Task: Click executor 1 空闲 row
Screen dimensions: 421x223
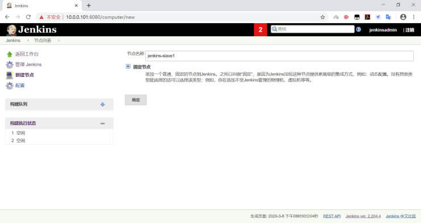Action: (59, 133)
